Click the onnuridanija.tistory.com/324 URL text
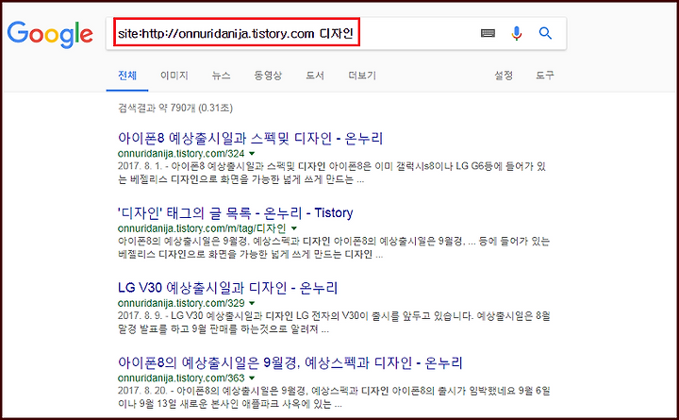The height and width of the screenshot is (420, 679). (x=181, y=154)
